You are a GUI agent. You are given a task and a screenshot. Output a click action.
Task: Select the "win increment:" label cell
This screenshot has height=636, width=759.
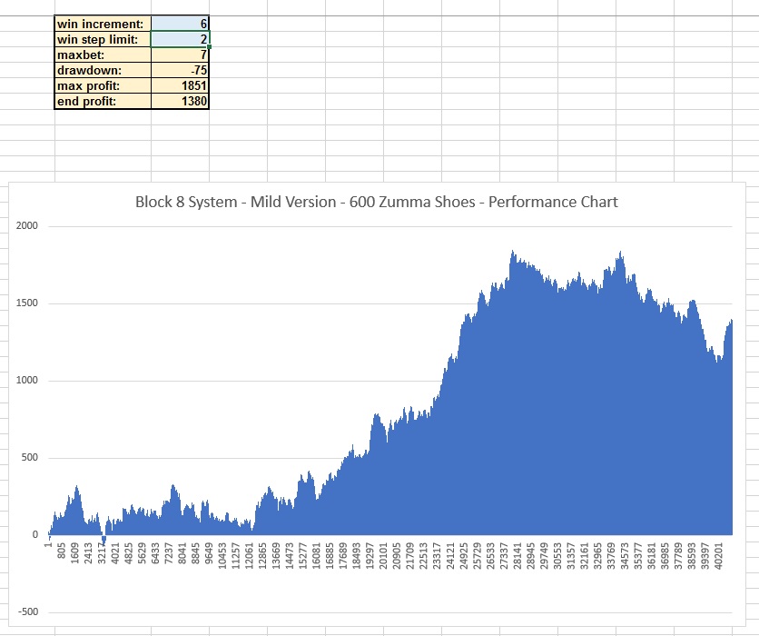103,23
